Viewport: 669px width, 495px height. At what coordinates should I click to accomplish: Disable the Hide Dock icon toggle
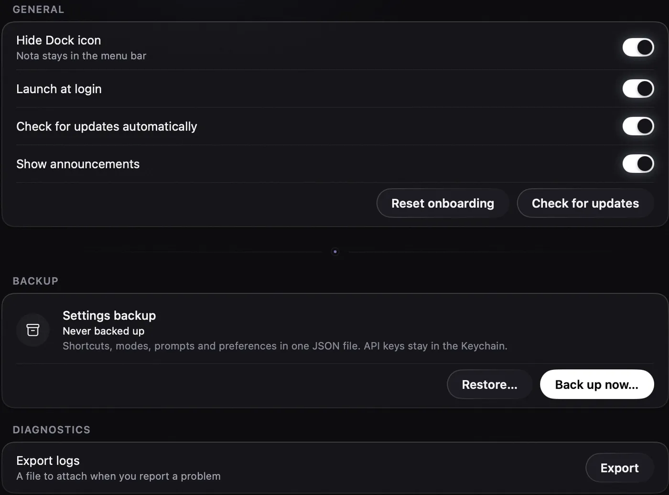pos(638,47)
